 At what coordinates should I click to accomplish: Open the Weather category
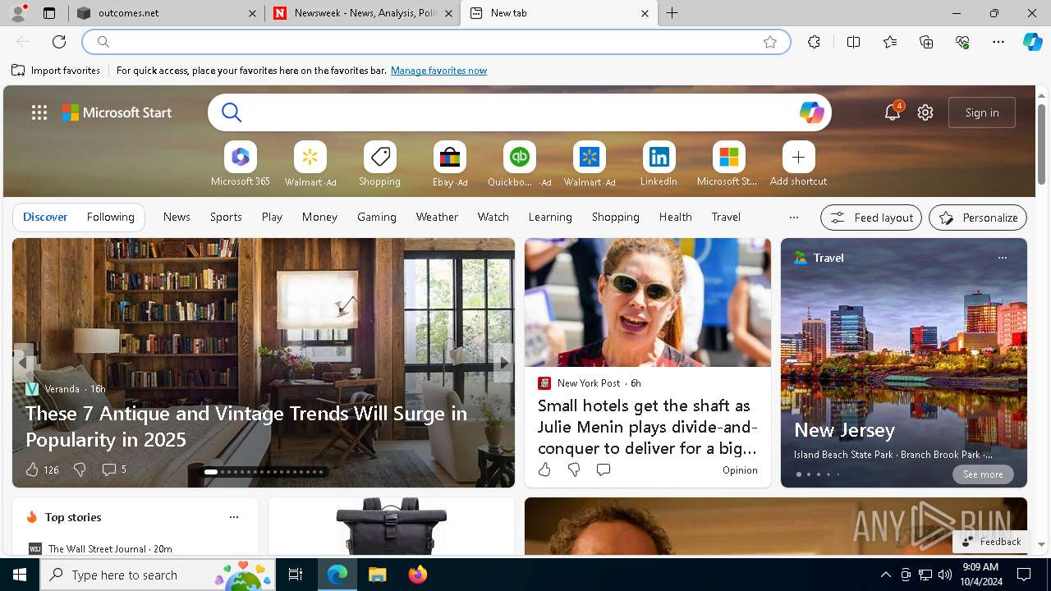[437, 217]
